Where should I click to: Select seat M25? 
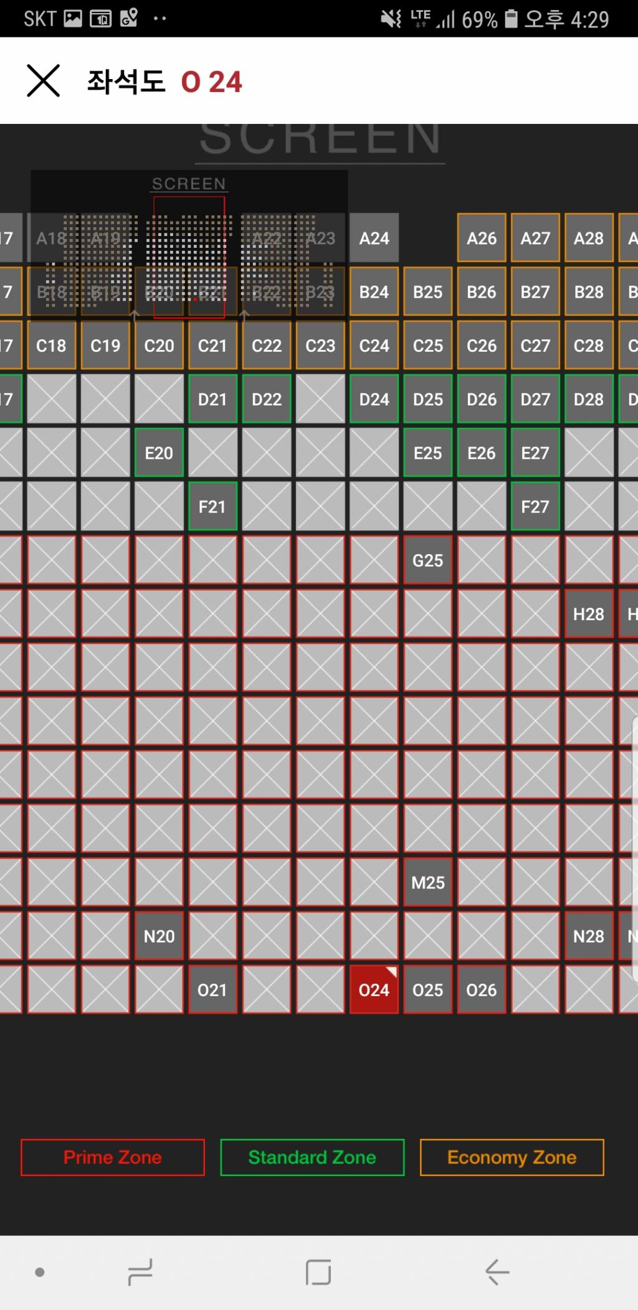coord(428,883)
